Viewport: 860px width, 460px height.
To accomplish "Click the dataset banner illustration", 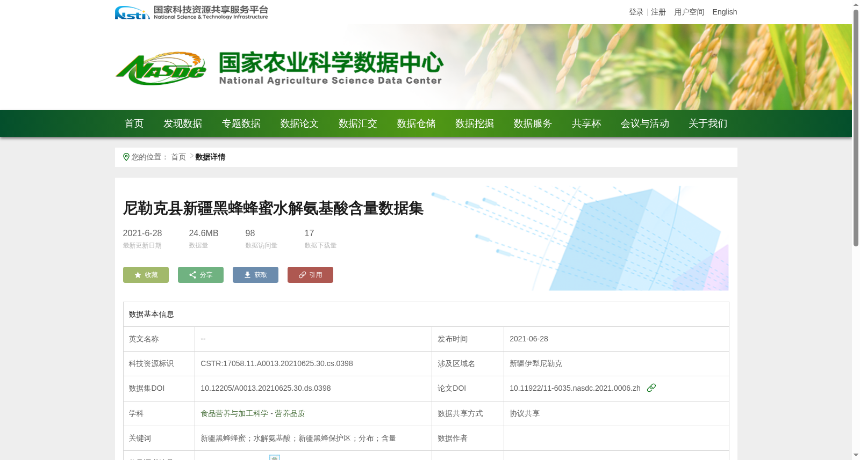I will (580, 238).
